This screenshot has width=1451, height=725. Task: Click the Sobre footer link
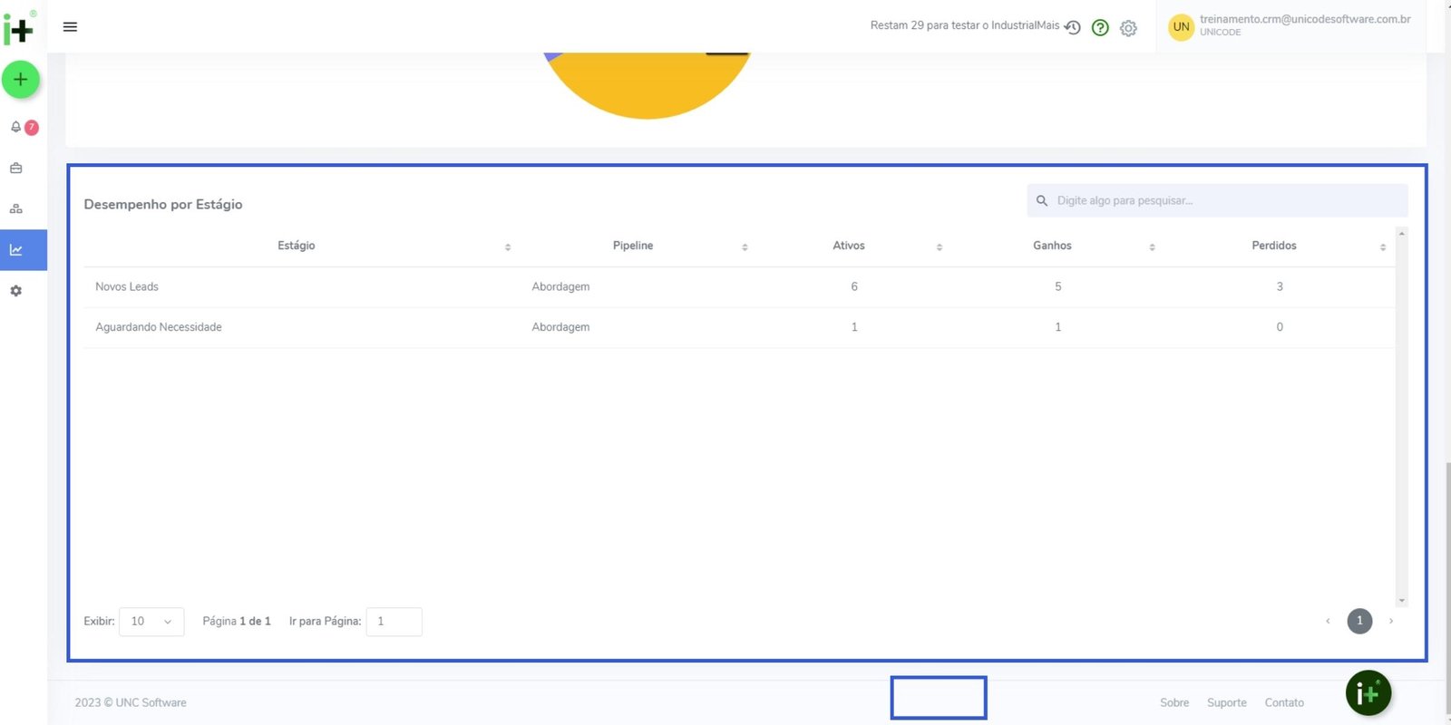[1173, 703]
